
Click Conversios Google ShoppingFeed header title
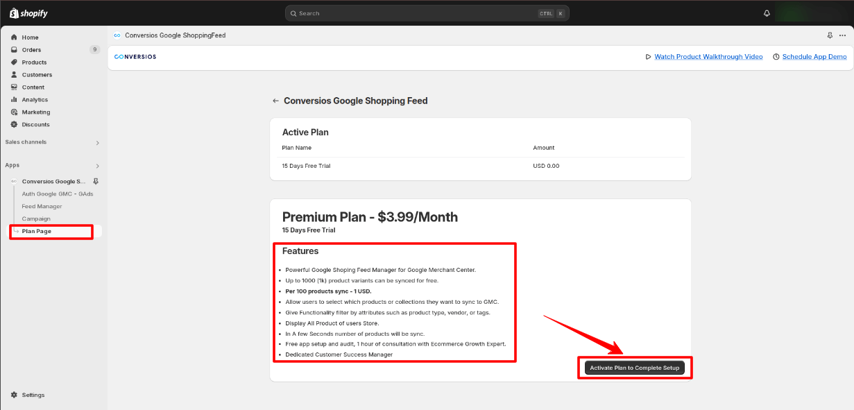176,35
